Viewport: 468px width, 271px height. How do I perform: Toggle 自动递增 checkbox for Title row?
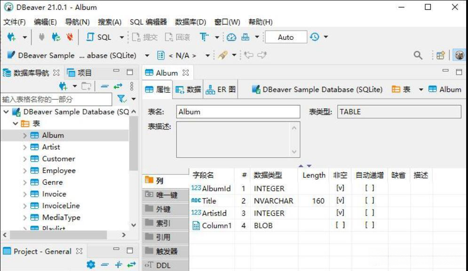tap(370, 201)
